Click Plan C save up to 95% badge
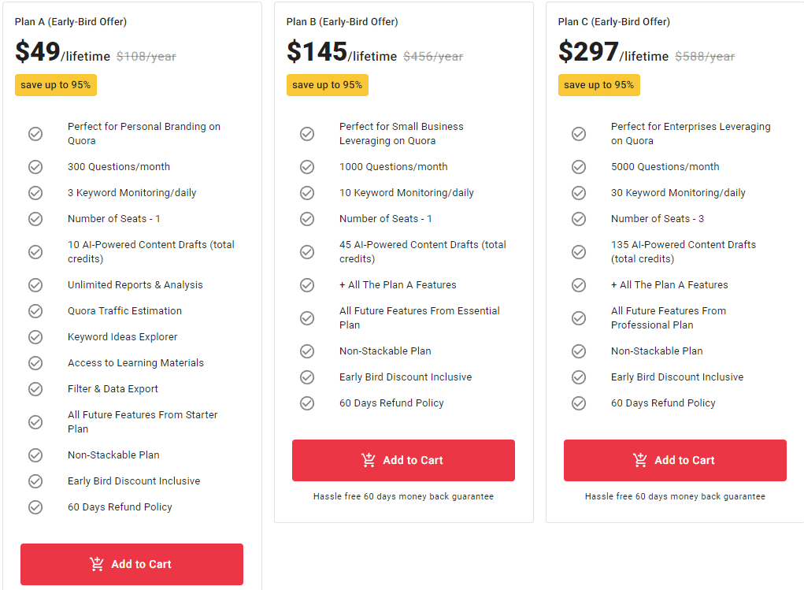 point(599,85)
